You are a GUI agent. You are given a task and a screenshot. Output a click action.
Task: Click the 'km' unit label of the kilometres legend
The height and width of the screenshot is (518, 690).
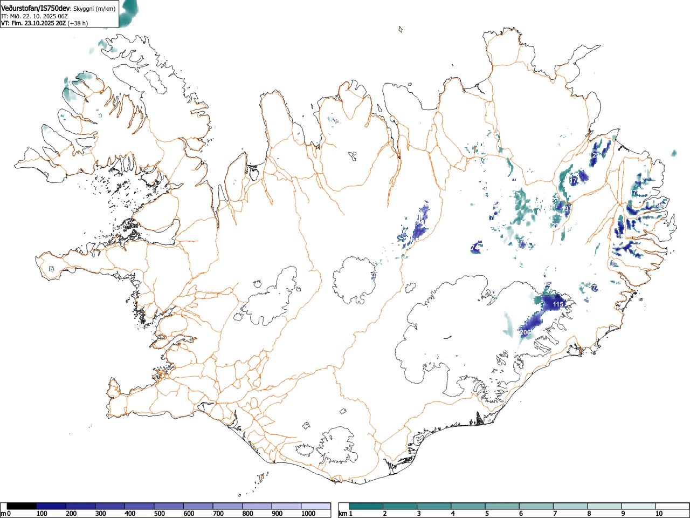[342, 514]
